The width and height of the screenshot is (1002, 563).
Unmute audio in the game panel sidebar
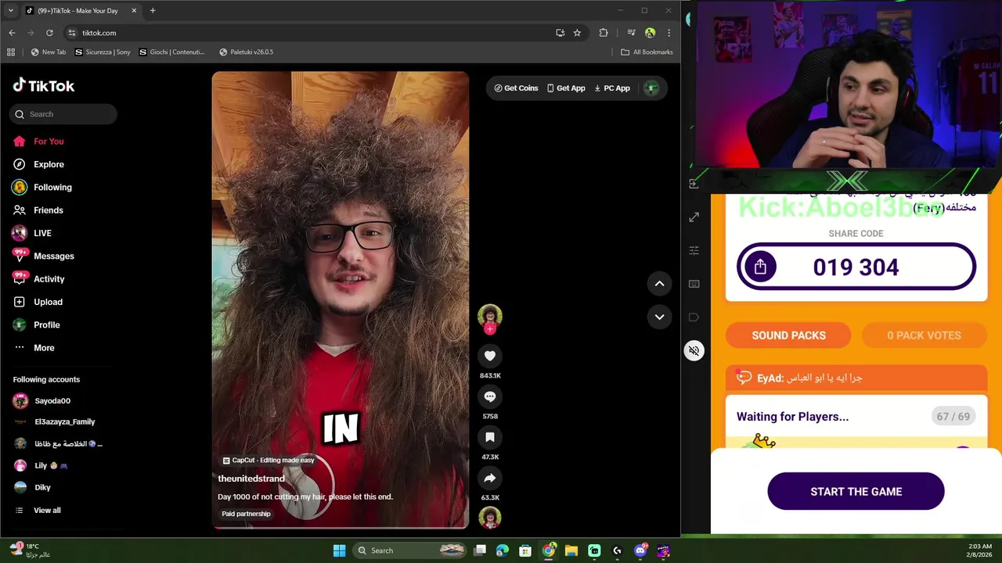[x=694, y=350]
